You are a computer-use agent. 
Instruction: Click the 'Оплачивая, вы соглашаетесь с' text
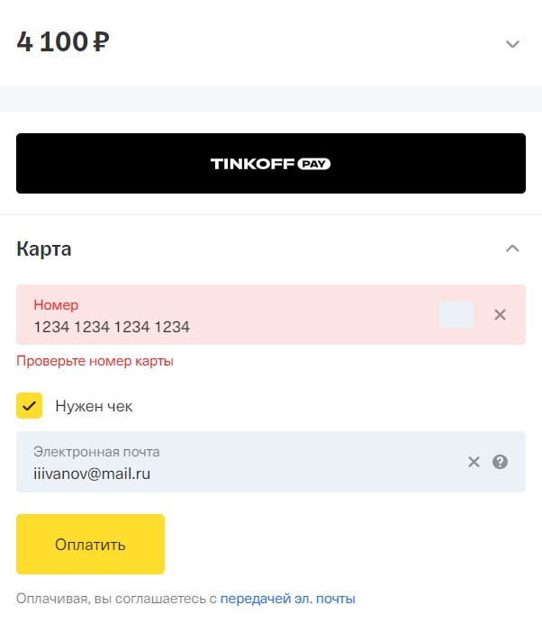click(116, 599)
